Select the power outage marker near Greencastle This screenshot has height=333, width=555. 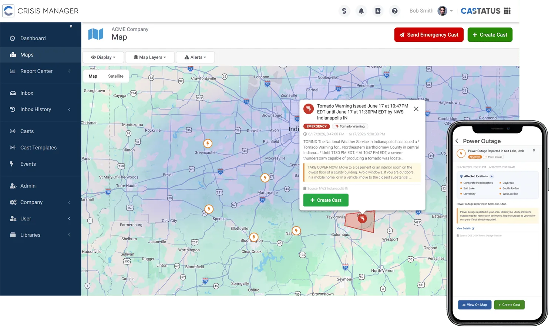(208, 143)
